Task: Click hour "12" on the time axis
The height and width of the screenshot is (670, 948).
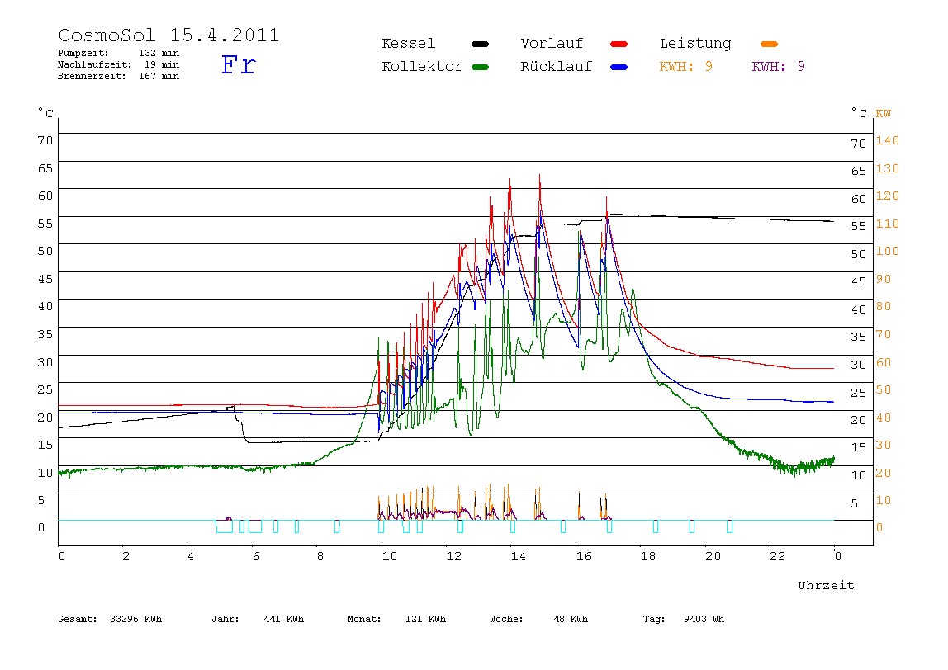Action: pyautogui.click(x=454, y=556)
